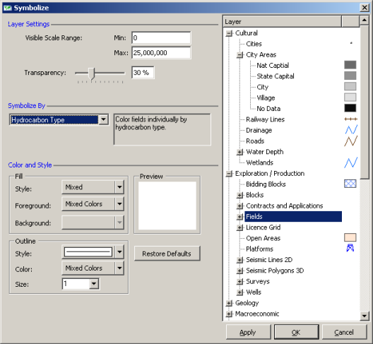
Task: Select the Wetlands layer
Action: 259,162
